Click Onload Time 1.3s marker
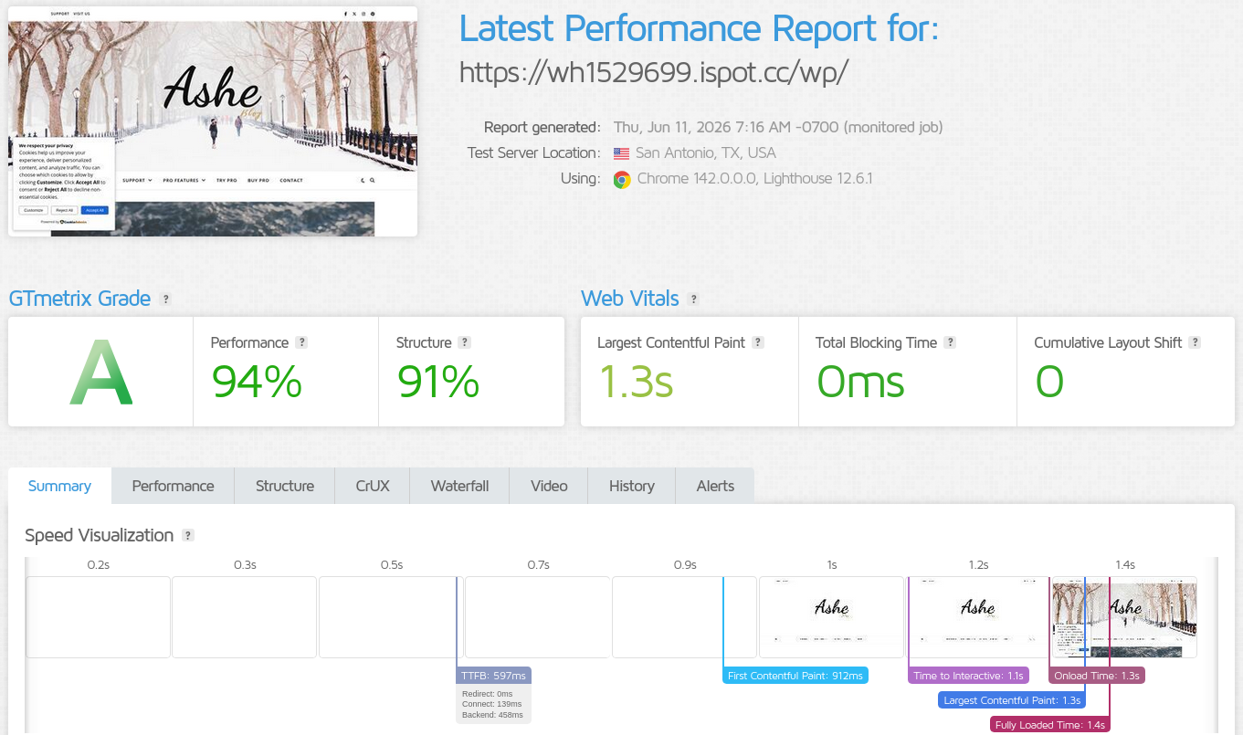The width and height of the screenshot is (1243, 735). (x=1096, y=676)
